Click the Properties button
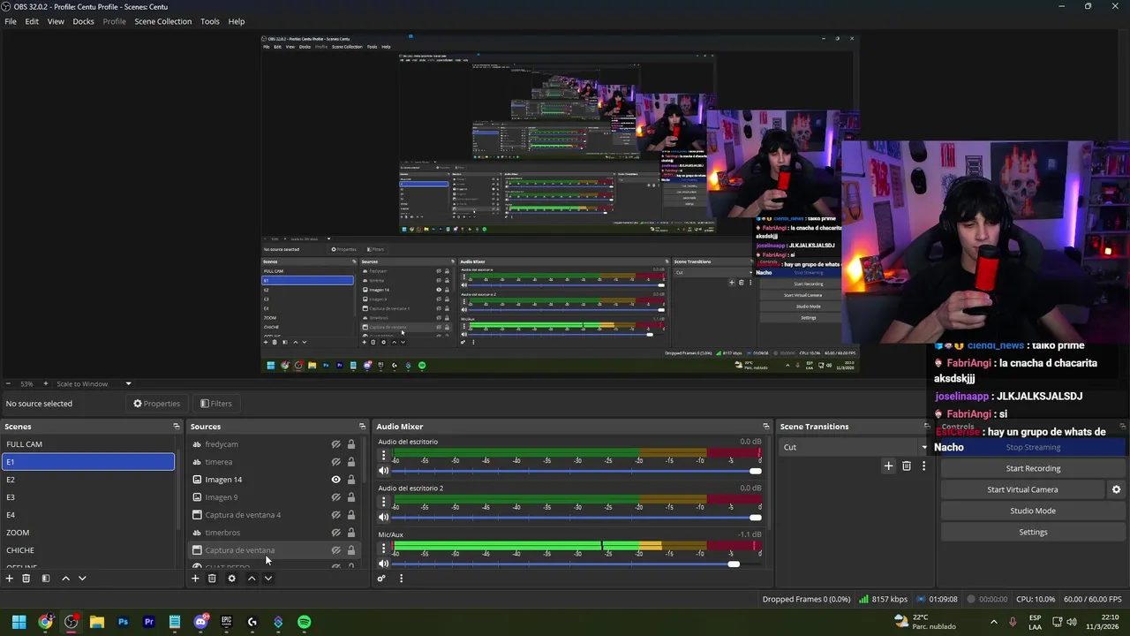 (x=156, y=404)
